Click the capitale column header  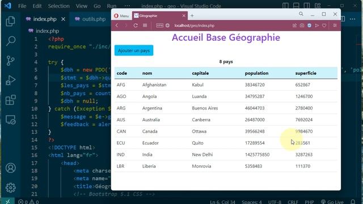pos(200,73)
